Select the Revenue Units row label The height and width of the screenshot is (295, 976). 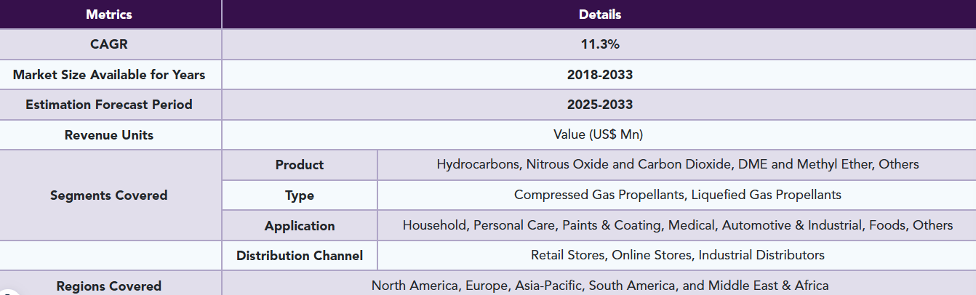tap(111, 135)
